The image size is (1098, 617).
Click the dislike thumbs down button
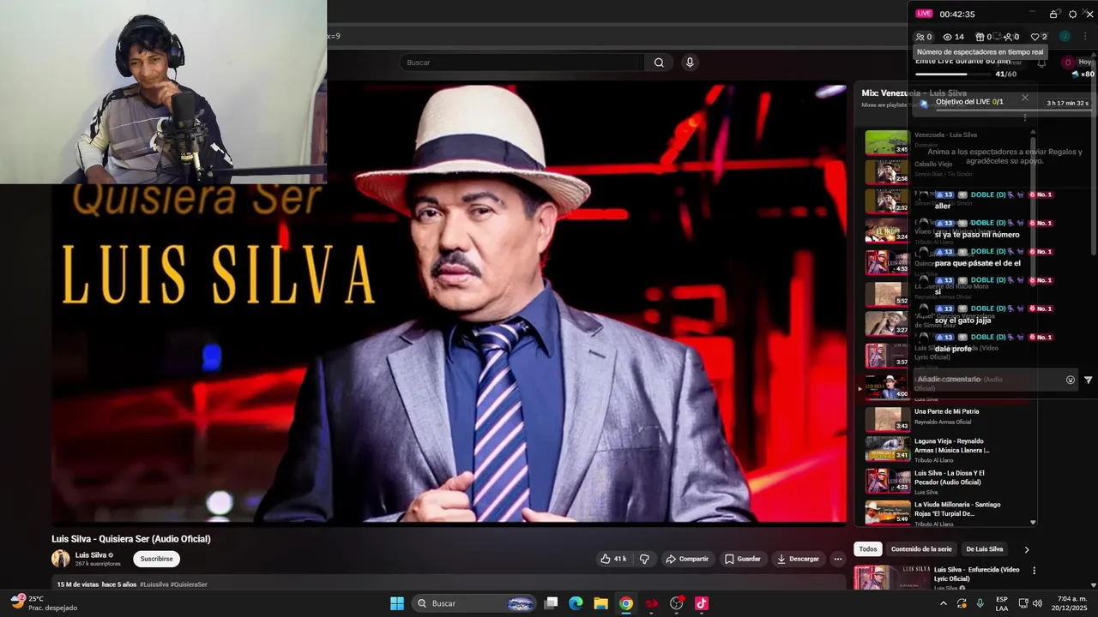click(644, 559)
